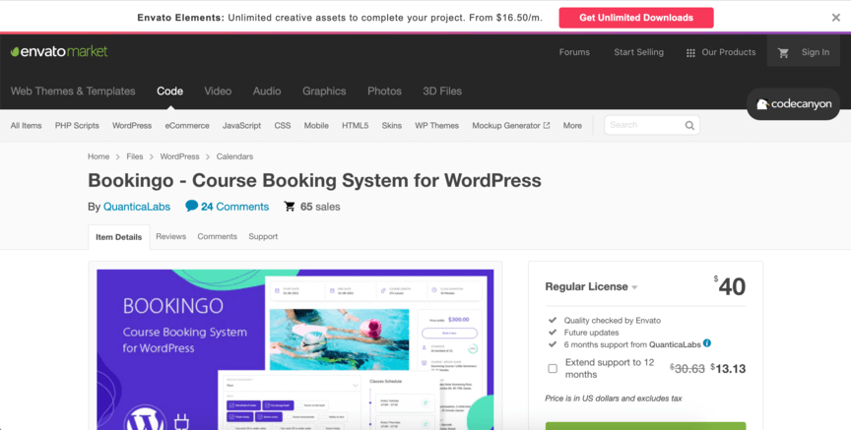Select Skins category
The height and width of the screenshot is (430, 851).
pos(391,125)
